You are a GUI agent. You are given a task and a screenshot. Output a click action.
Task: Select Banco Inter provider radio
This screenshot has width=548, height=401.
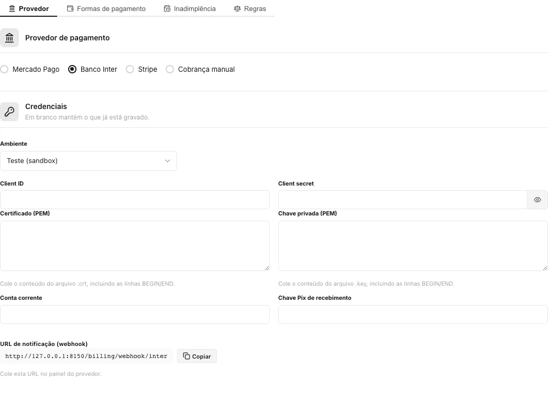(72, 69)
